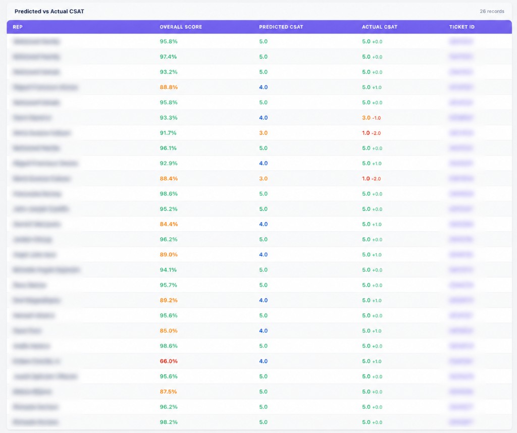Select the 93.2% overall score cell
Viewport: 517px width, 433px height.
point(169,72)
